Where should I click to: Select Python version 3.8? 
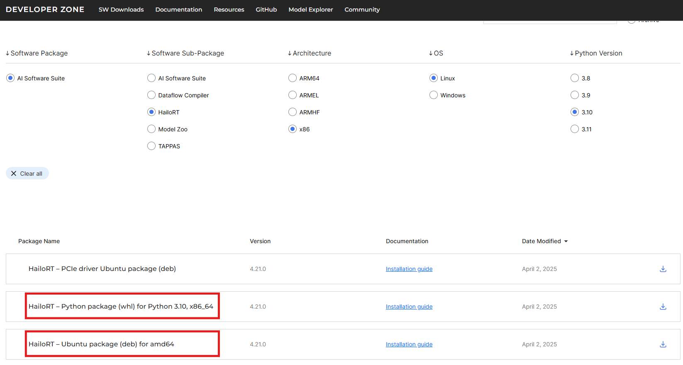click(x=575, y=78)
